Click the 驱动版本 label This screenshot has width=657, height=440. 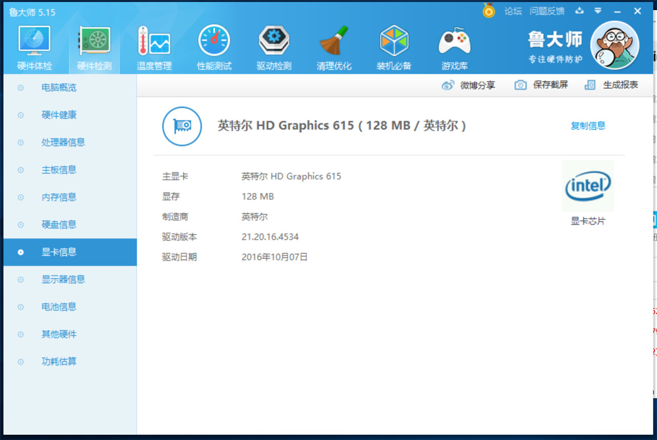180,237
